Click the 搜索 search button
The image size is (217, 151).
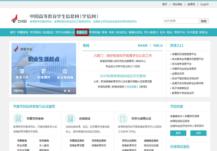(x=204, y=21)
